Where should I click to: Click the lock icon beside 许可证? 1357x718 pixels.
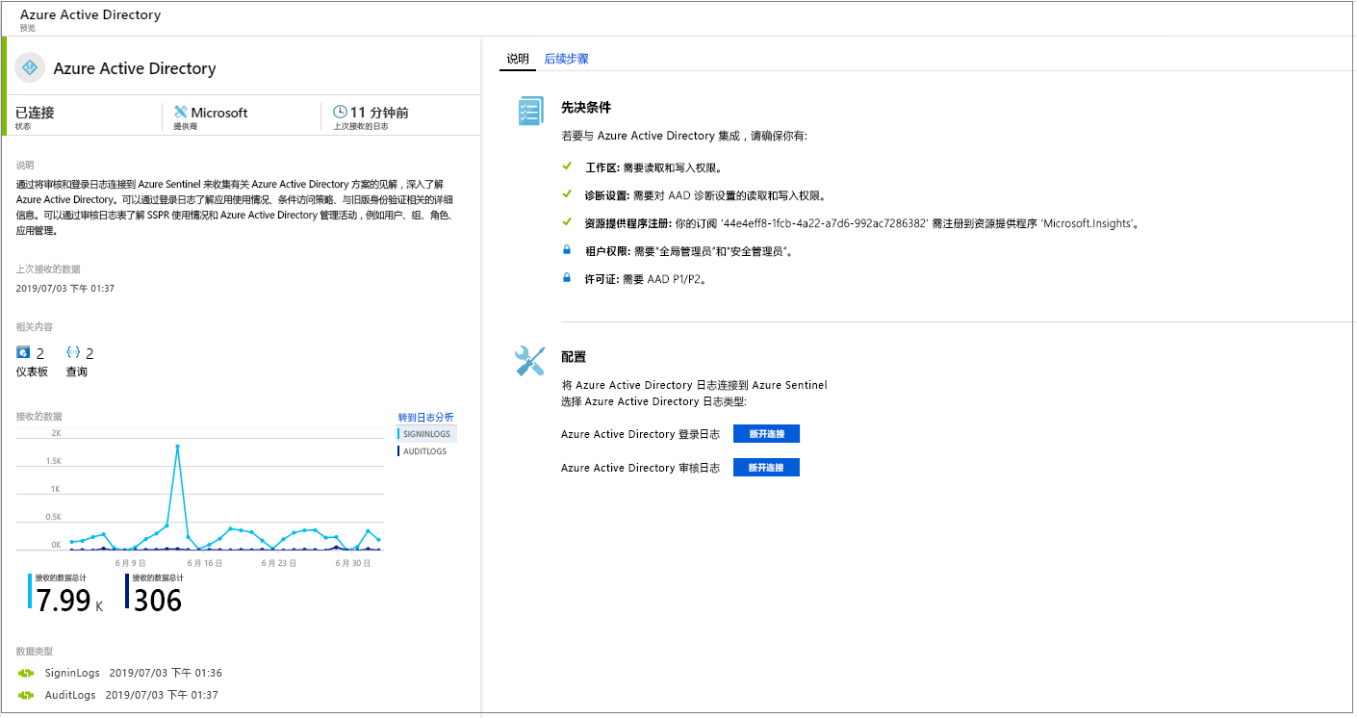coord(567,278)
